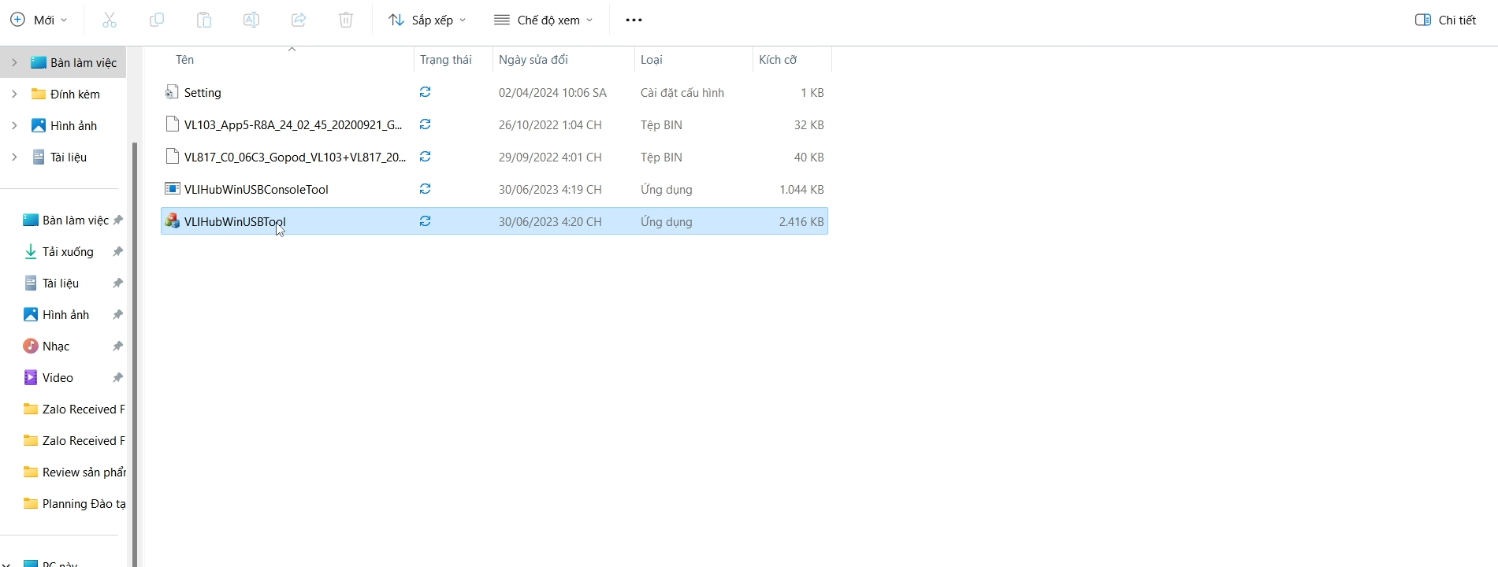Click the Copy icon in toolbar
Screen dimensions: 1498x567
tap(157, 20)
